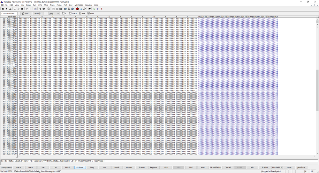The height and width of the screenshot is (173, 319).
Task: Click the curved-arrow Up toolbar icon
Action: click(22, 9)
